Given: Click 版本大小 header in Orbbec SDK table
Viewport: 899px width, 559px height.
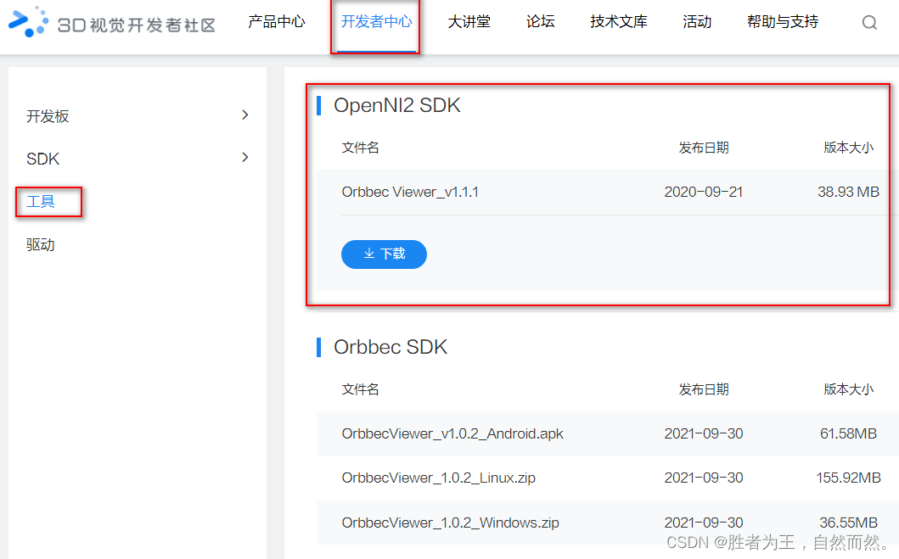Looking at the screenshot, I should (849, 389).
